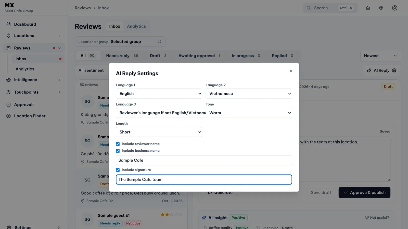The height and width of the screenshot is (229, 408).
Task: Click the Sample Cafe 02 location pin icon
Action: [x=83, y=201]
